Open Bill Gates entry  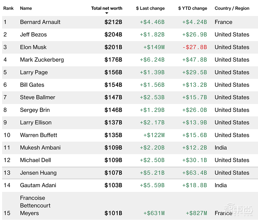click(32, 85)
